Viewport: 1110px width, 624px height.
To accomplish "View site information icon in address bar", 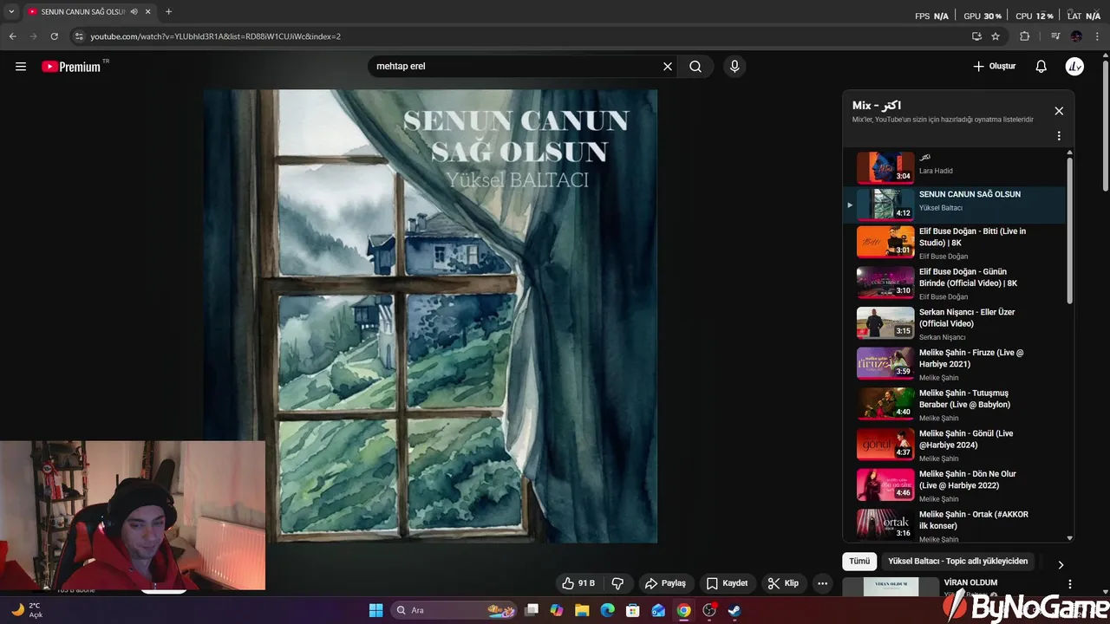I will pyautogui.click(x=79, y=36).
